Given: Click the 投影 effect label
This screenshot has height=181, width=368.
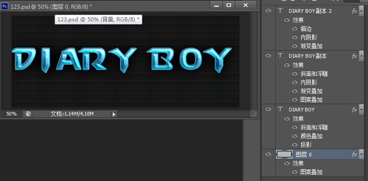Looking at the screenshot, I should coord(306,145).
